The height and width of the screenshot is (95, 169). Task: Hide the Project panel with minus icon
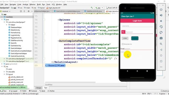pos(32,11)
